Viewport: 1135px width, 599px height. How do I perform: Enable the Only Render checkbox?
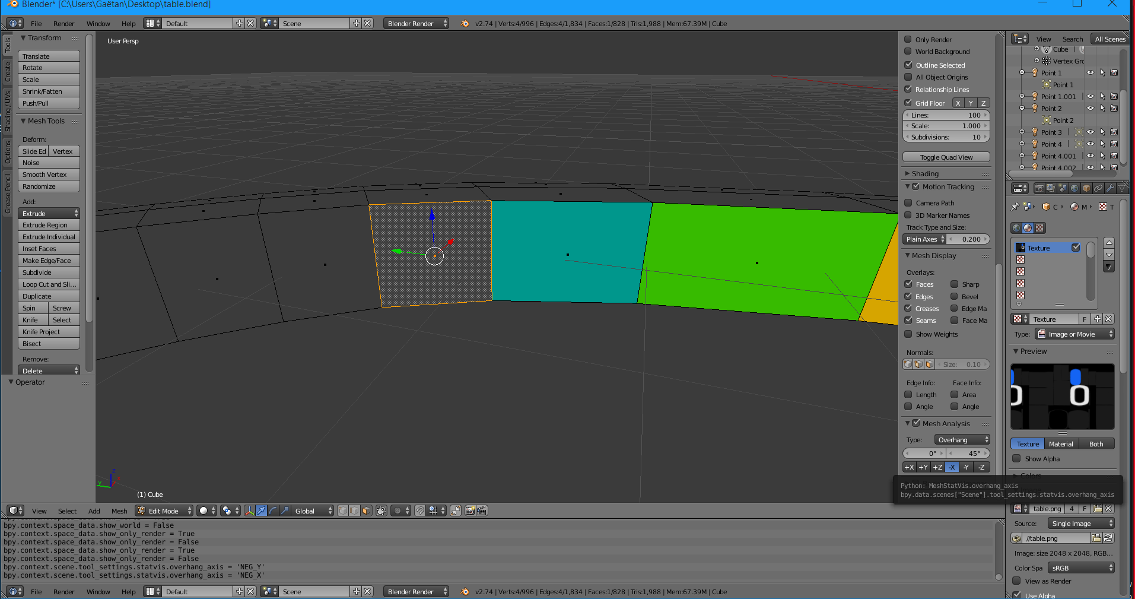pyautogui.click(x=908, y=39)
